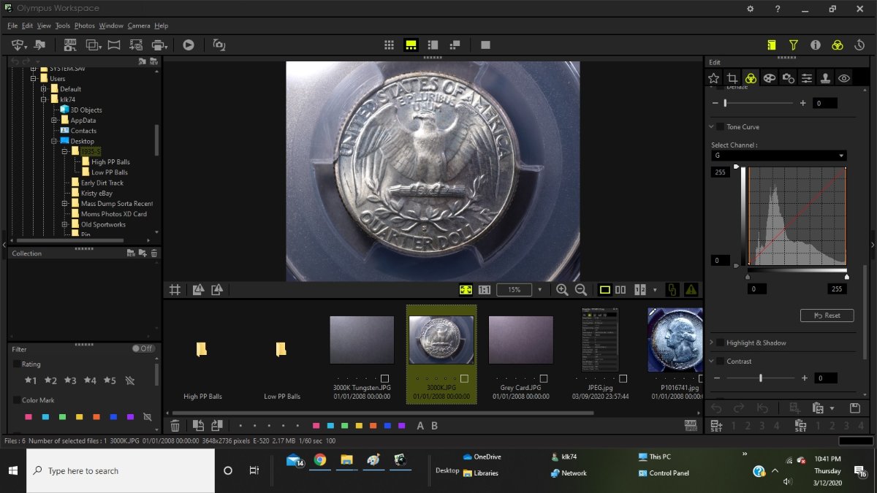The width and height of the screenshot is (877, 493).
Task: Filter by the 1-star rating
Action: (x=30, y=381)
